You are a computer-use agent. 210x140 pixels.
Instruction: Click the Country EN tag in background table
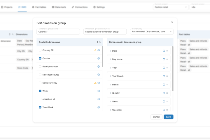23,60
